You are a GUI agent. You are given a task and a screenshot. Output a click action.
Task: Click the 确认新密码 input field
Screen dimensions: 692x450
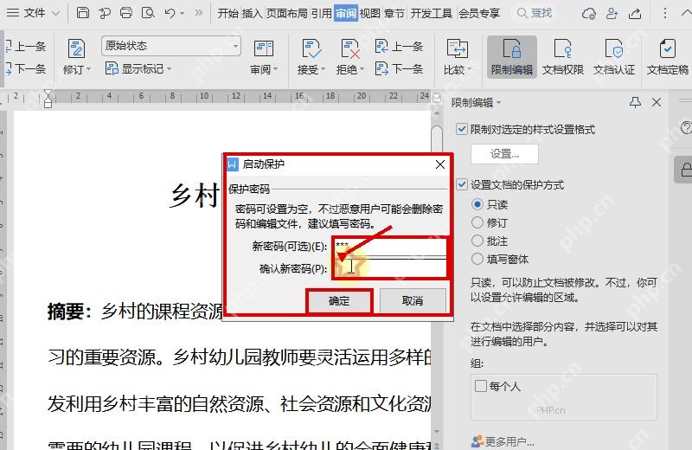click(x=390, y=268)
